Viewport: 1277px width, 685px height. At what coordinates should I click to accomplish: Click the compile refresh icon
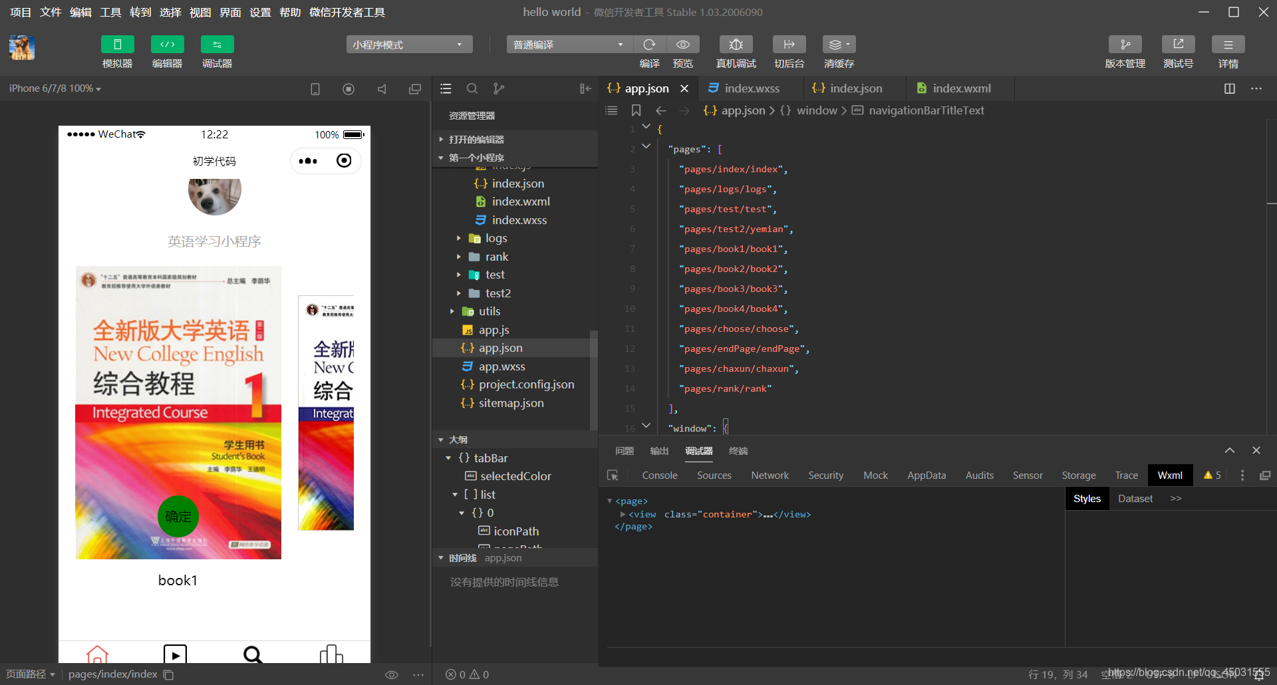tap(650, 45)
